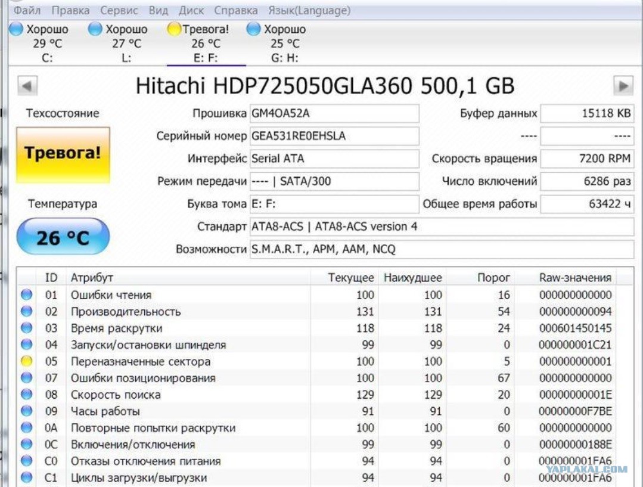Click the rotation speed field 7200 RPM
Viewport: 643px width, 487px height.
pyautogui.click(x=587, y=159)
